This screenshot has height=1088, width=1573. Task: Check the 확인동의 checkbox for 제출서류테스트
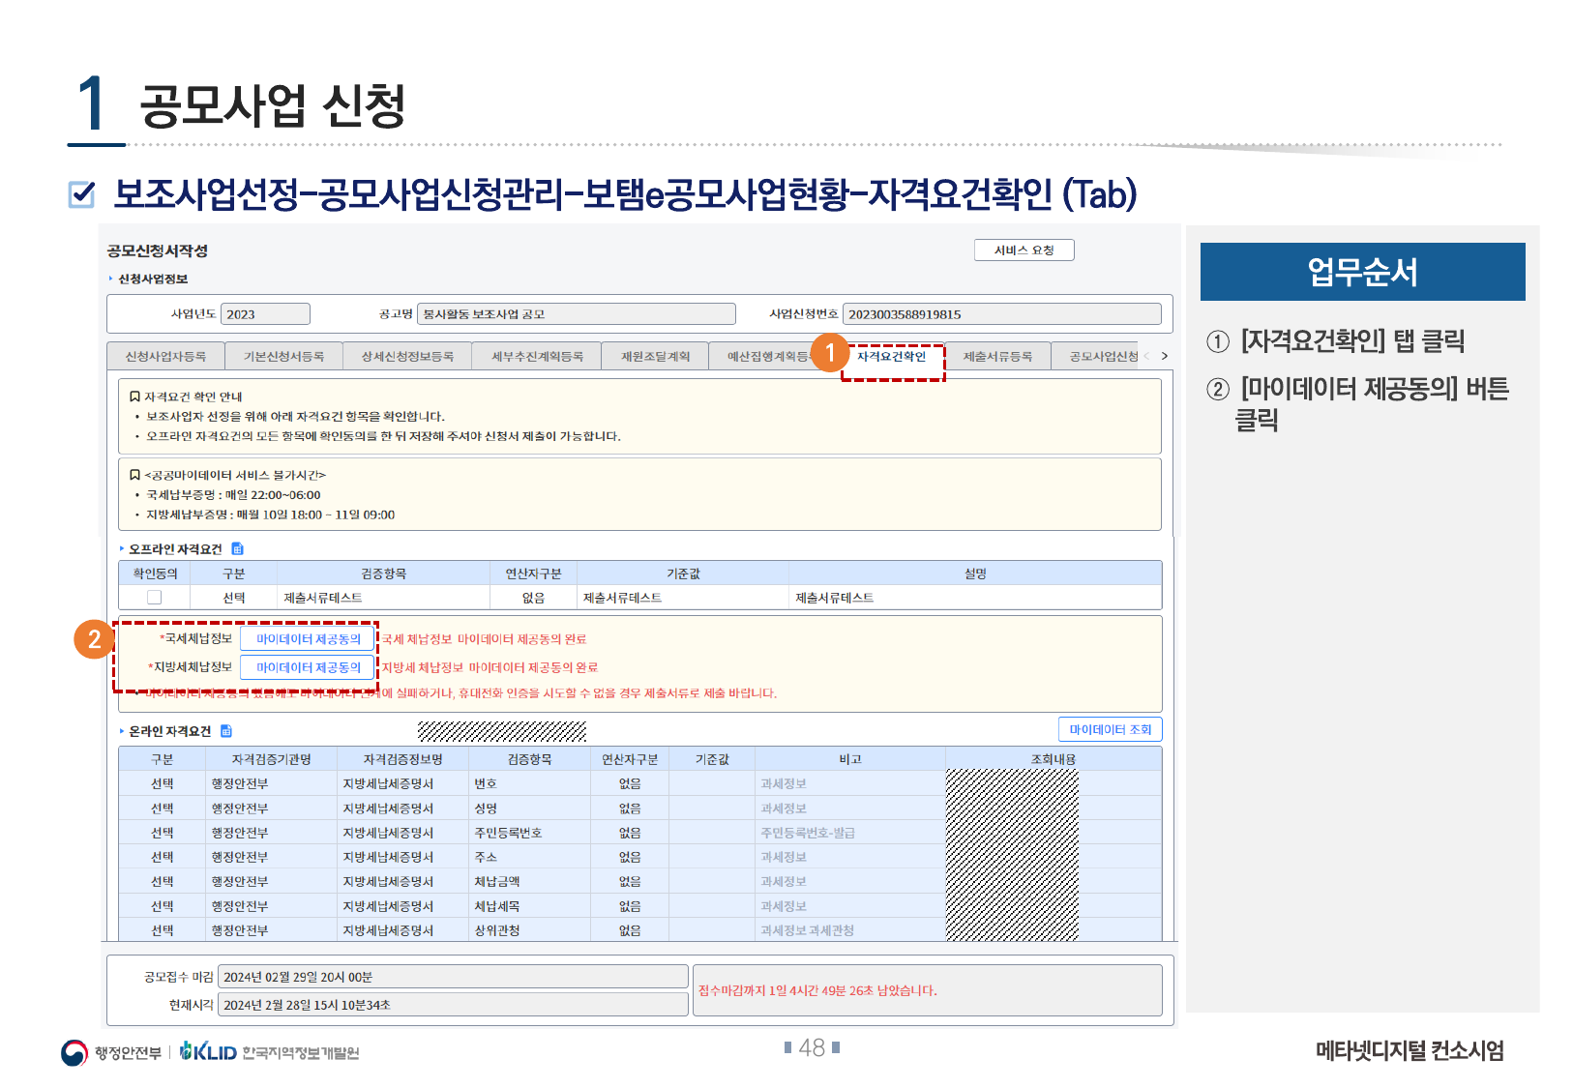pos(154,598)
